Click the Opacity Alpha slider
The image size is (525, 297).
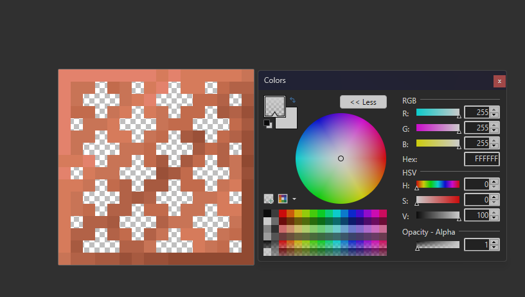point(438,245)
